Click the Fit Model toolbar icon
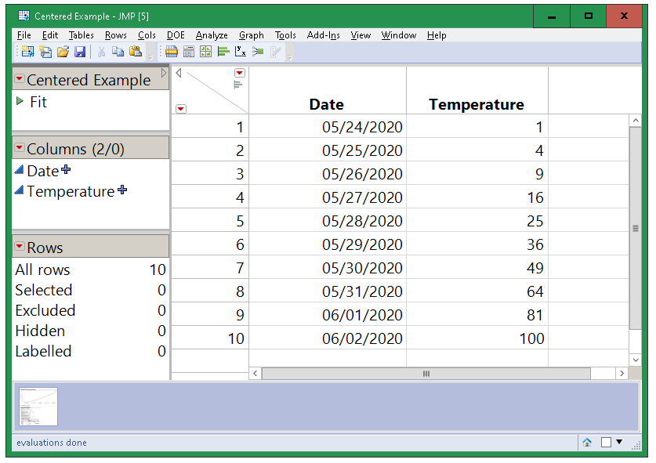 (258, 52)
